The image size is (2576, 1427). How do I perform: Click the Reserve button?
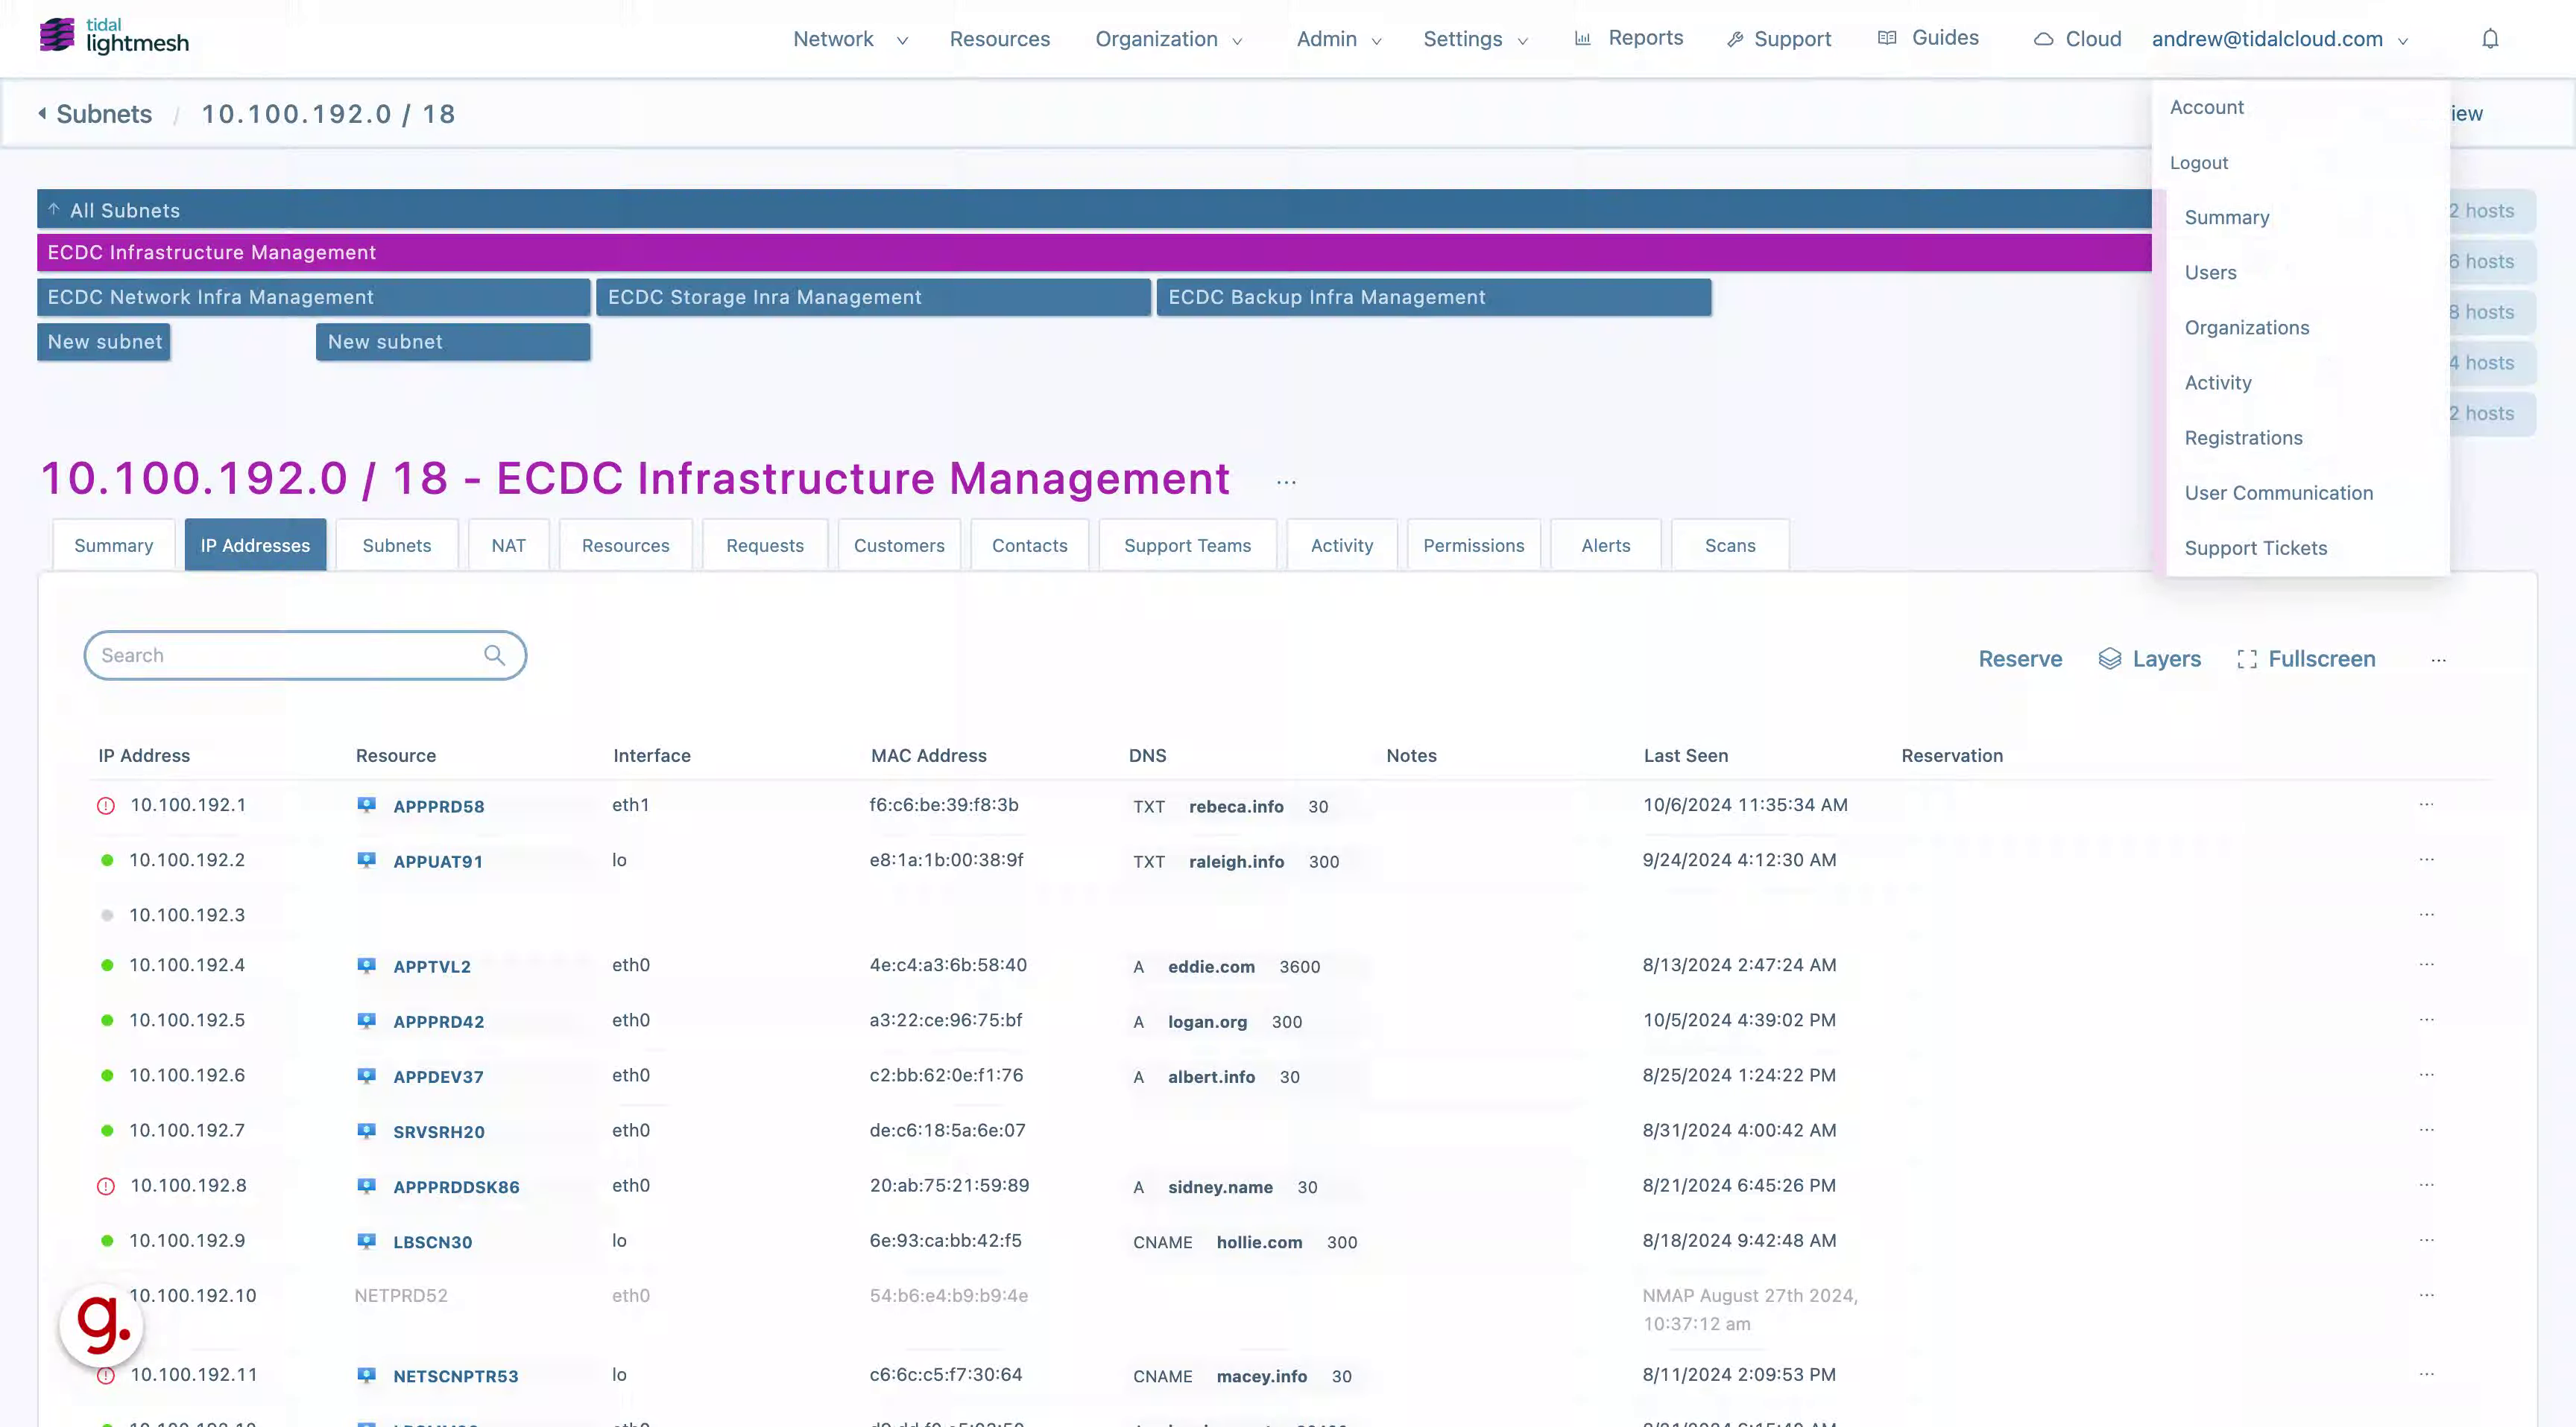(x=2020, y=660)
